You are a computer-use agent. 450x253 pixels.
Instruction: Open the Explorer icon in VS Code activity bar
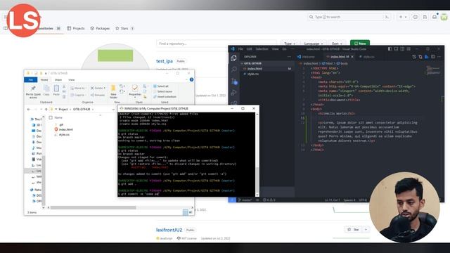point(233,58)
